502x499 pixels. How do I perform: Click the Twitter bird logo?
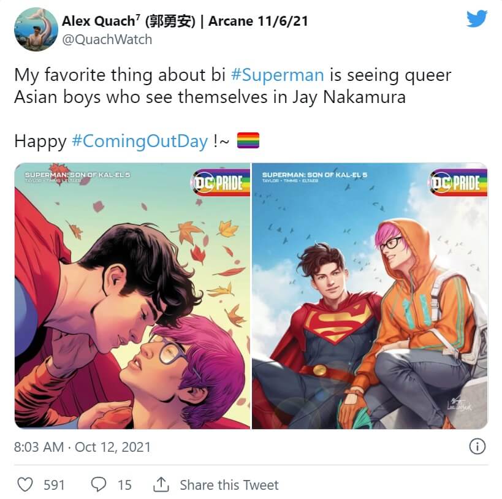pos(477,18)
